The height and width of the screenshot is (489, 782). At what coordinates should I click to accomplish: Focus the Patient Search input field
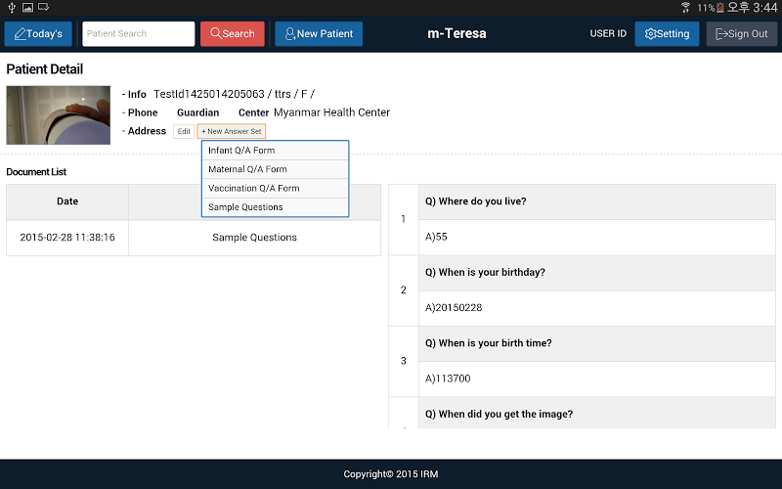(138, 34)
